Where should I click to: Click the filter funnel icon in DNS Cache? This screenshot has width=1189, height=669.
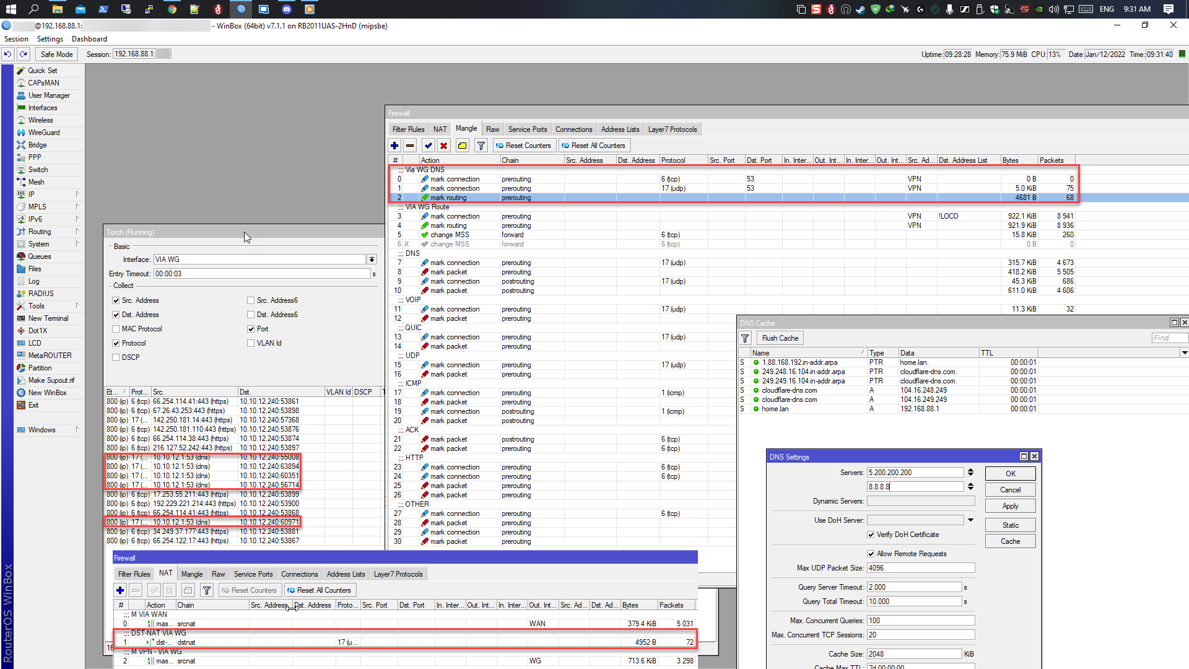tap(745, 338)
